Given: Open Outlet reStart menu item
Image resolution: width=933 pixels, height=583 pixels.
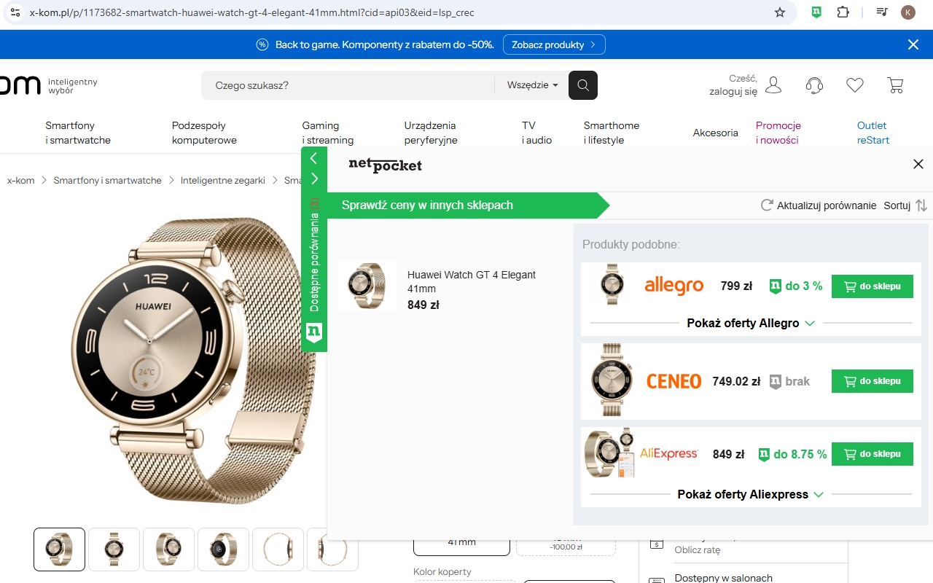Looking at the screenshot, I should pos(873,133).
